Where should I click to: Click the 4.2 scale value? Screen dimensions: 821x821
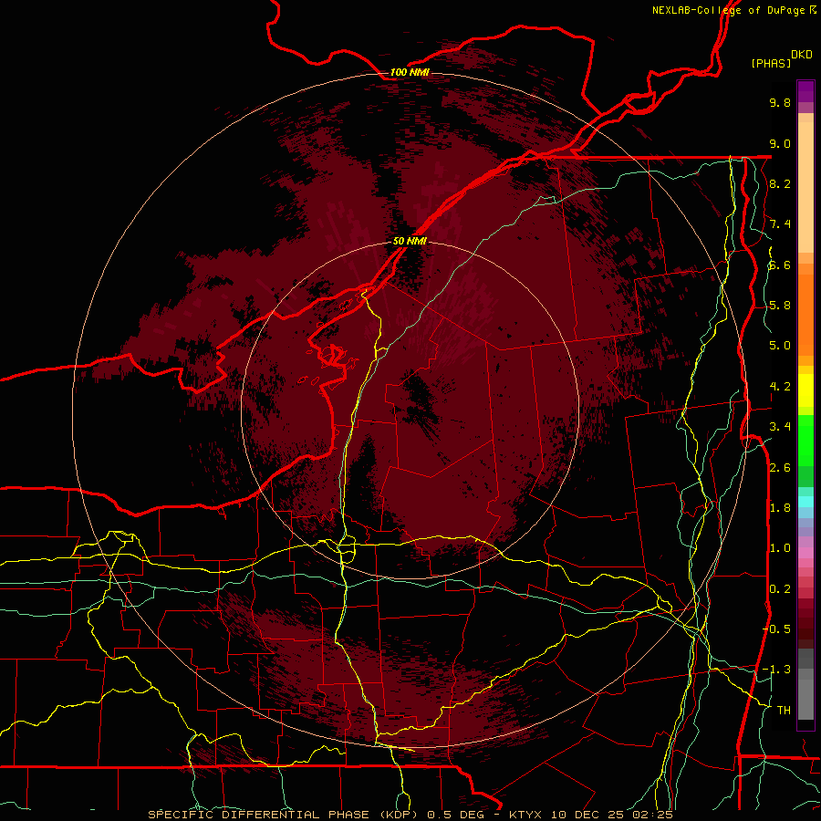tap(780, 387)
